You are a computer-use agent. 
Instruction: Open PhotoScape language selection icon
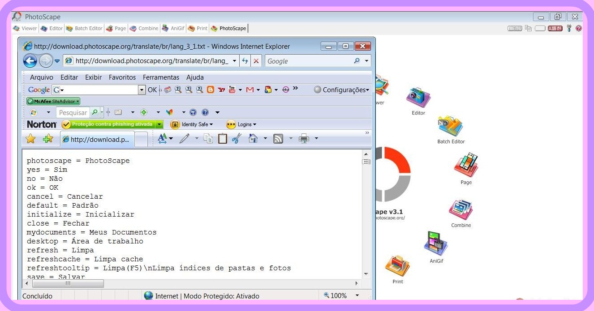pos(555,28)
